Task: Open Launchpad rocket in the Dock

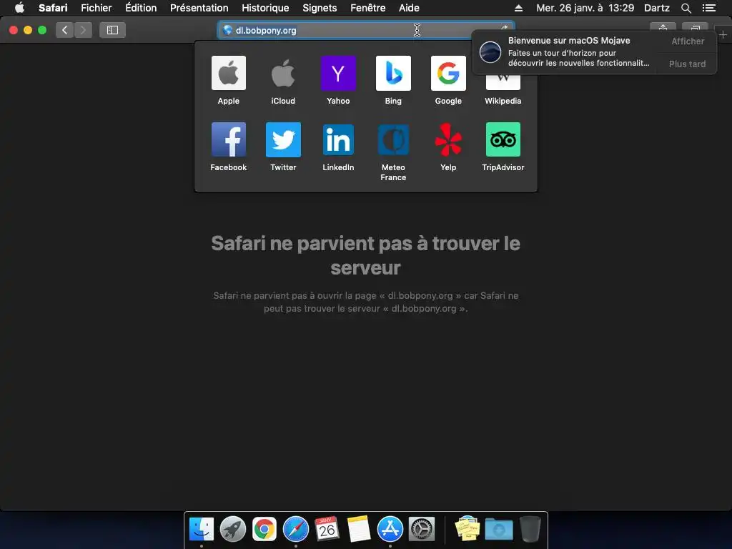Action: tap(232, 529)
